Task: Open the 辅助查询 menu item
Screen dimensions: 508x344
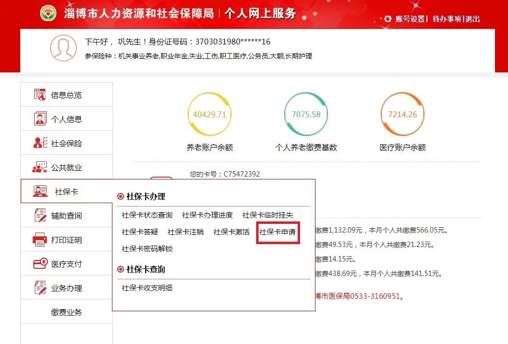Action: click(x=67, y=215)
